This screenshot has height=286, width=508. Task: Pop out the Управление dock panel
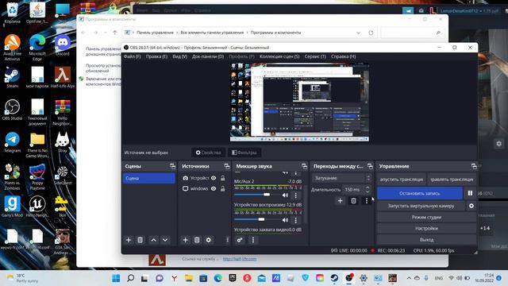[474, 166]
